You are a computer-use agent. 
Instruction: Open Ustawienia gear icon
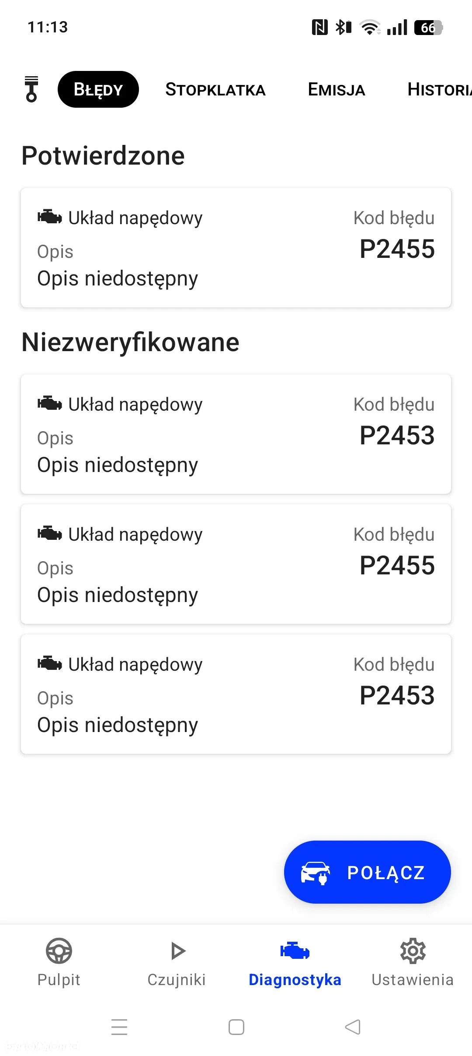[x=413, y=950]
